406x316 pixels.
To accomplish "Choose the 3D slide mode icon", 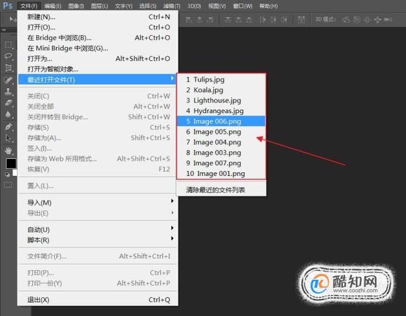I will (377, 20).
